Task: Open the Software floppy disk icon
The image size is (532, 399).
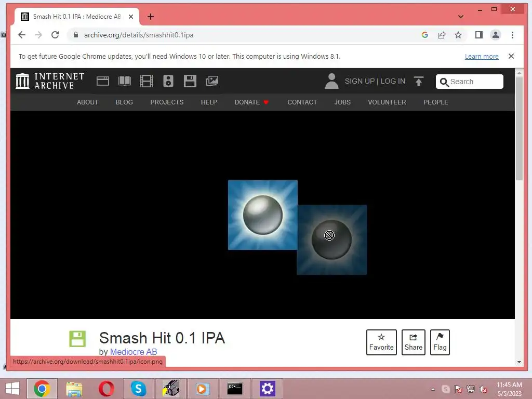Action: pyautogui.click(x=190, y=81)
